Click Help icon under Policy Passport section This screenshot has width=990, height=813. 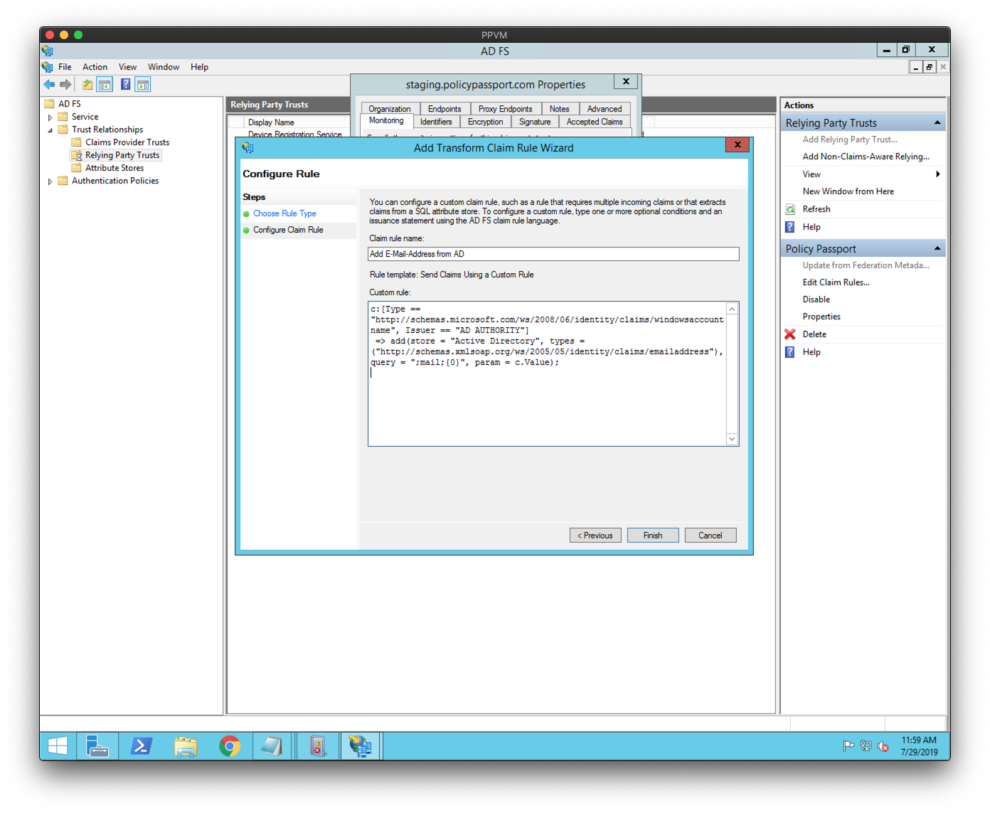[x=790, y=352]
